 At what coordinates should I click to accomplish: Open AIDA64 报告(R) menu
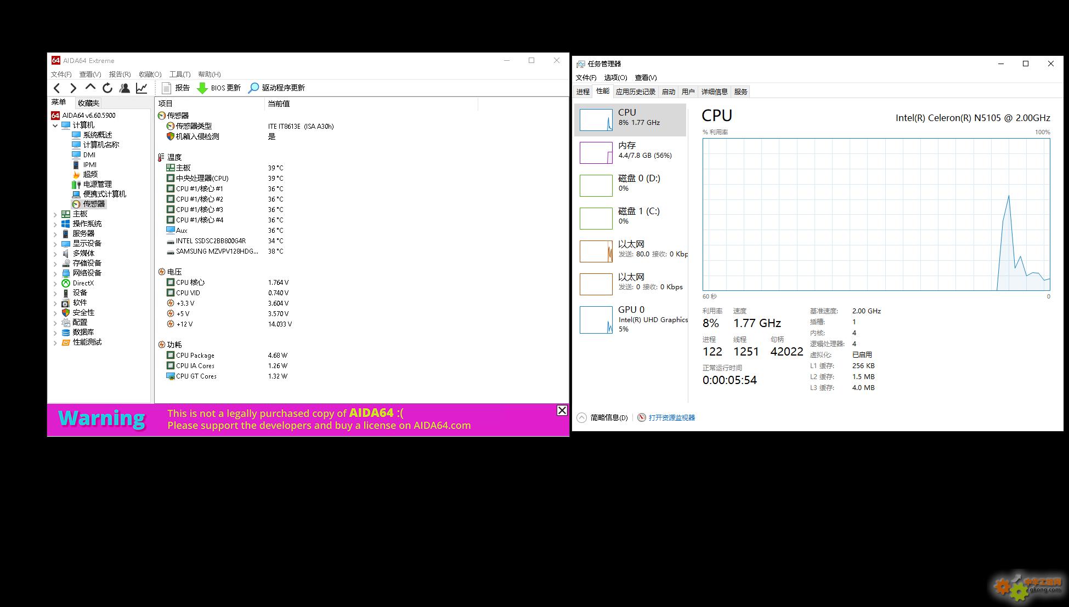[x=120, y=74]
